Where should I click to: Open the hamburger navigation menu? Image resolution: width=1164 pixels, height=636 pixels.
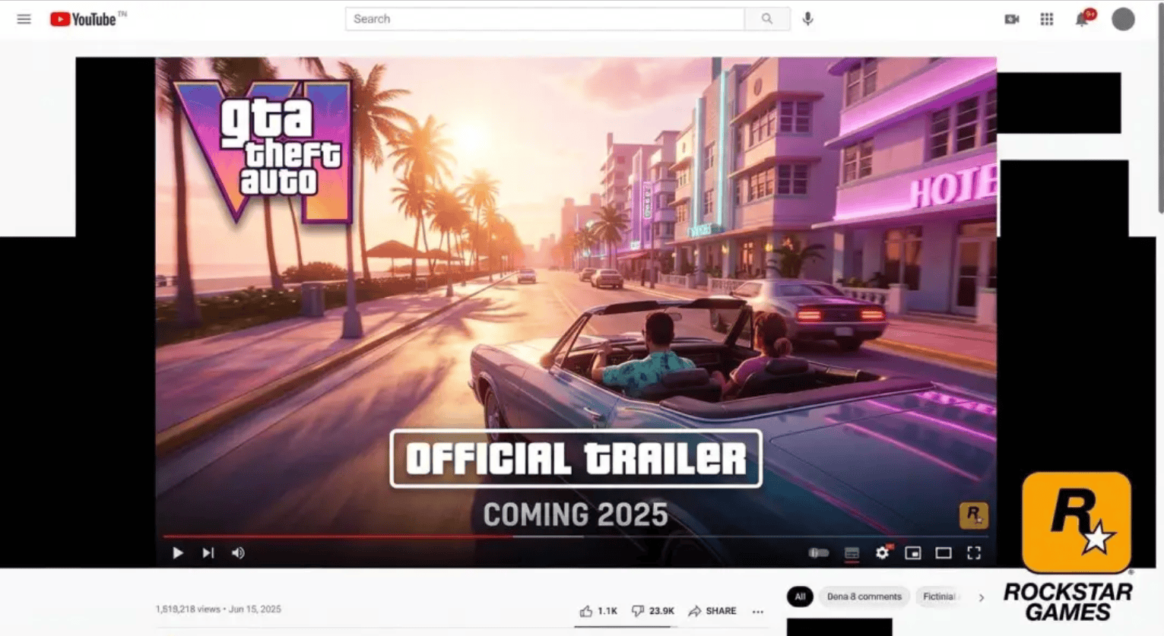(24, 19)
